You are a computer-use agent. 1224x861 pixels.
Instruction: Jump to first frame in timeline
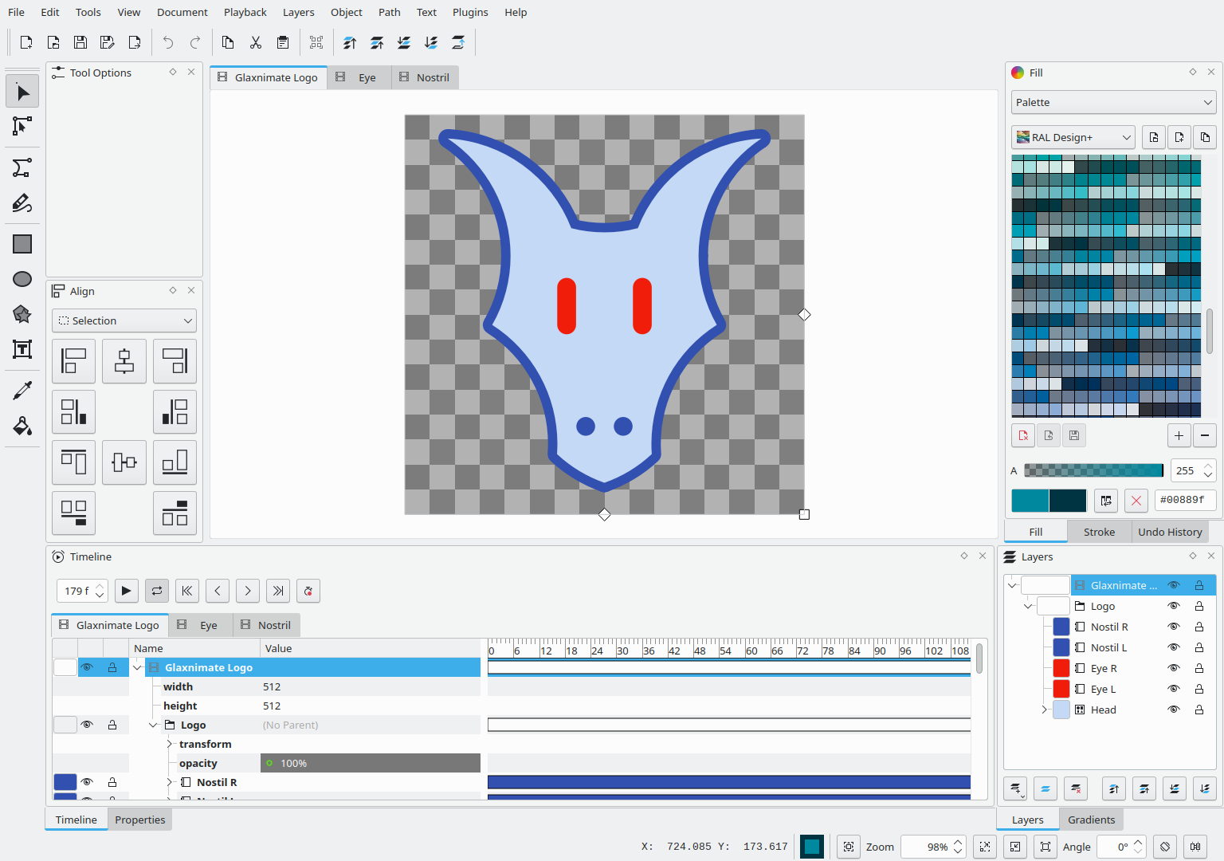187,591
